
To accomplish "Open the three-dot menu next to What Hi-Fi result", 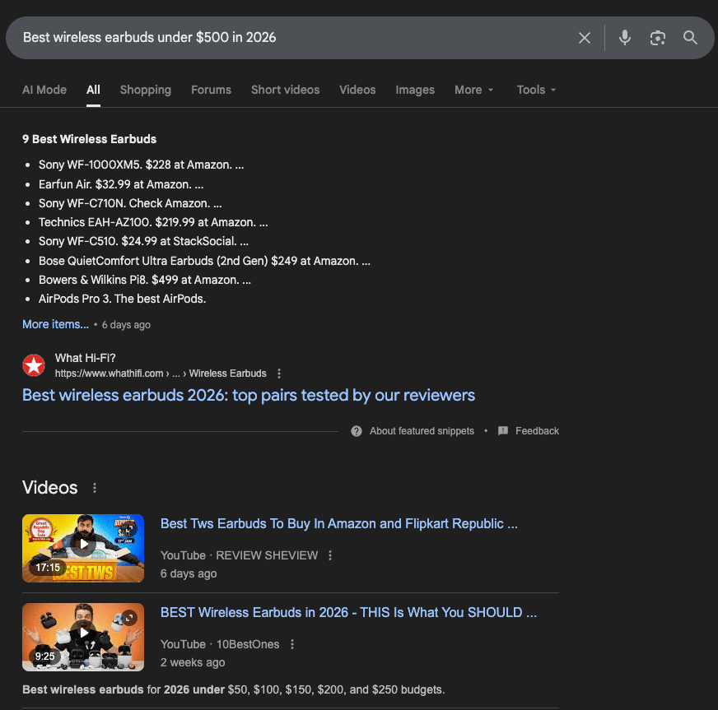I will [x=279, y=373].
